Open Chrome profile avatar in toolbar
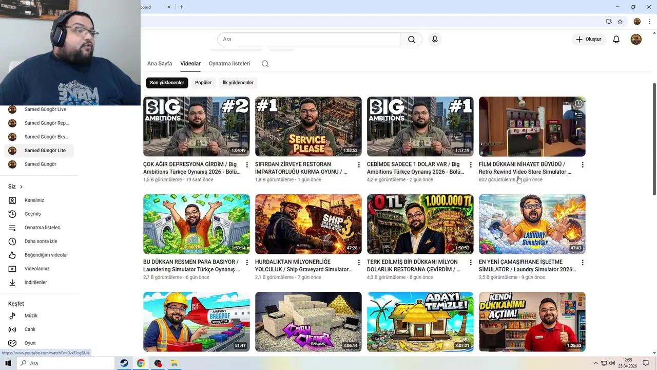The height and width of the screenshot is (370, 657). pos(637,22)
